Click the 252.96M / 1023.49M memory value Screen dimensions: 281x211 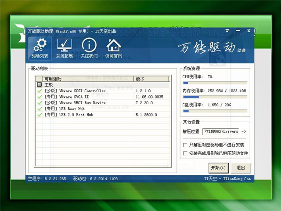(227, 91)
